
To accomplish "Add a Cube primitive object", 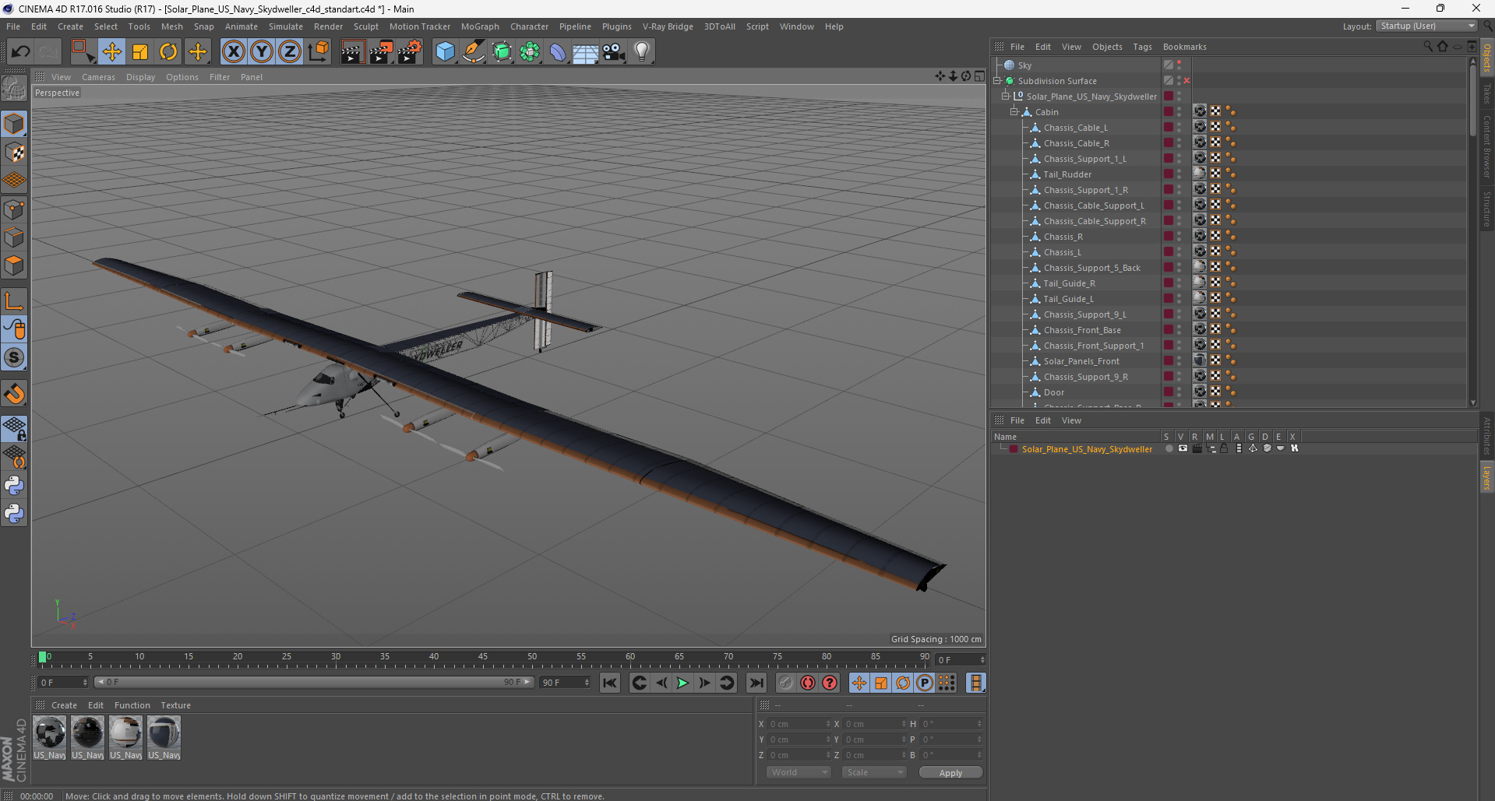I will tap(445, 52).
